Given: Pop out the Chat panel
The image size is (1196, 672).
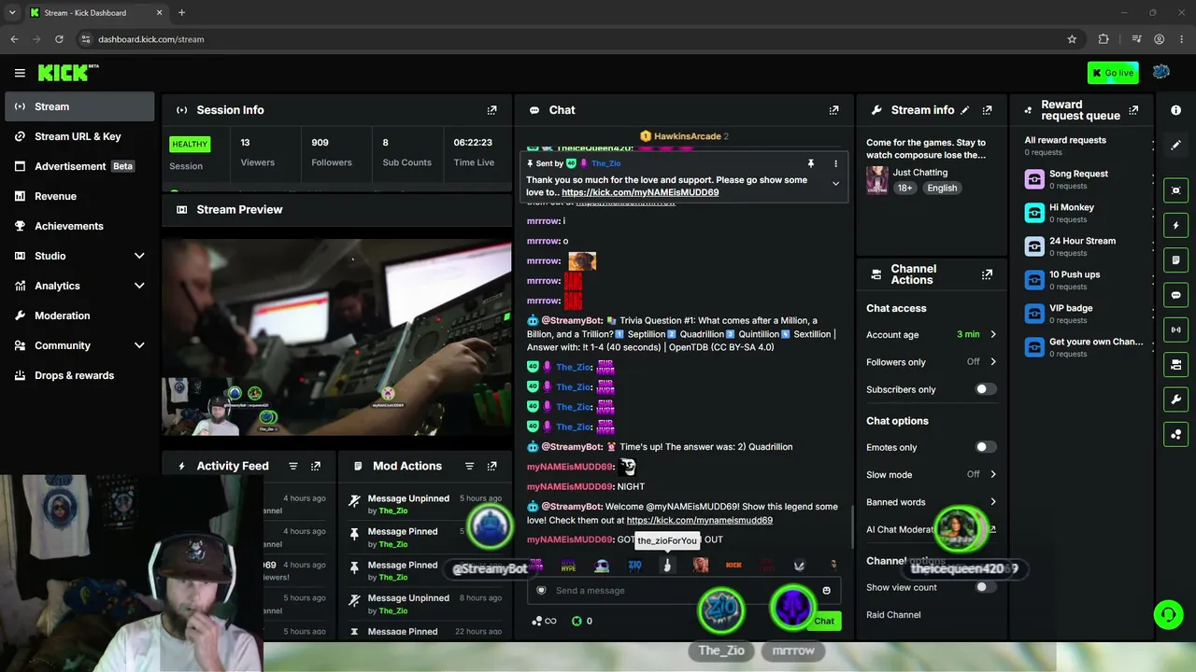Looking at the screenshot, I should [x=834, y=110].
